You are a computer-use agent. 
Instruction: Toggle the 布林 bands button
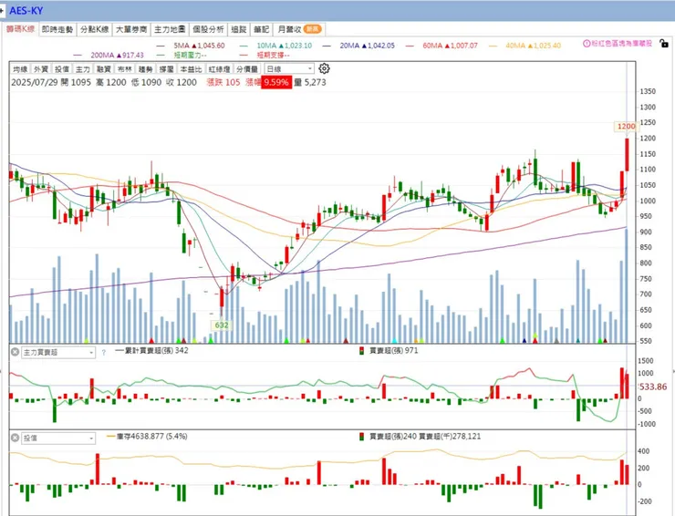pos(124,69)
